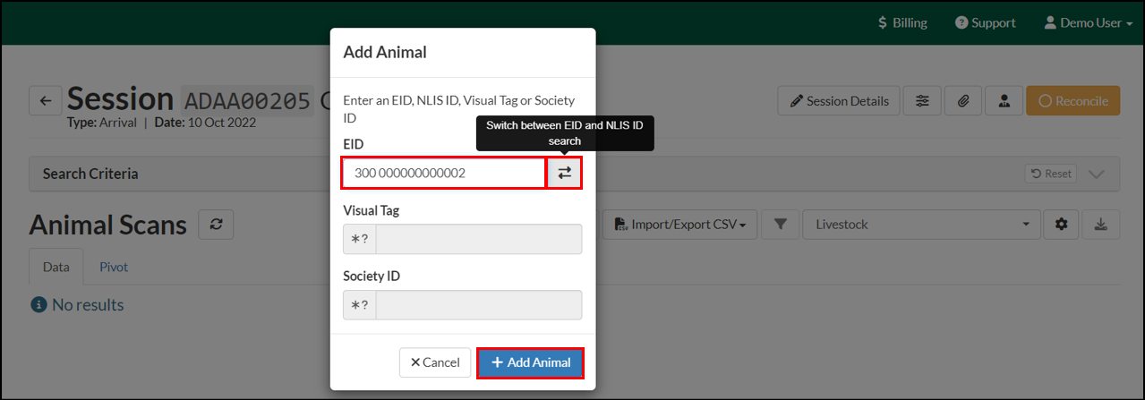Switch to the Pivot tab
The width and height of the screenshot is (1145, 400).
(114, 267)
